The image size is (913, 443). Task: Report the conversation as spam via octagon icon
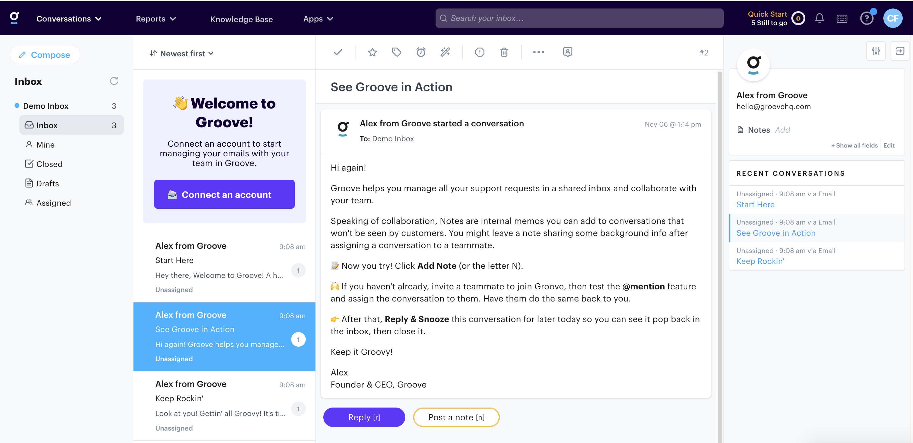click(480, 52)
